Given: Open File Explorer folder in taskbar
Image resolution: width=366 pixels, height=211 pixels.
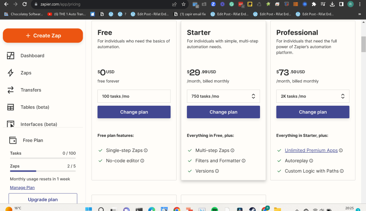Looking at the screenshot, I should point(277,209).
